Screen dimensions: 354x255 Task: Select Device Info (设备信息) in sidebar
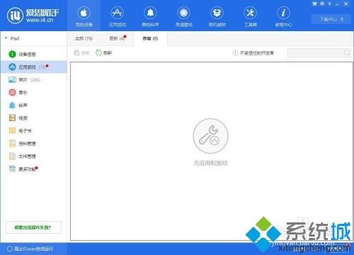tap(33, 55)
